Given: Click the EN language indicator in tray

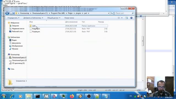Looking at the screenshot, I should (131, 96).
